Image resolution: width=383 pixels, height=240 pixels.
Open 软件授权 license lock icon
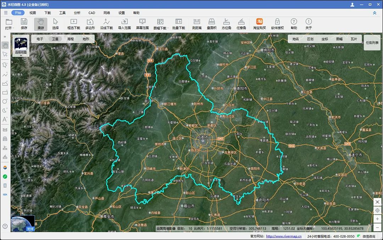[x=277, y=24]
